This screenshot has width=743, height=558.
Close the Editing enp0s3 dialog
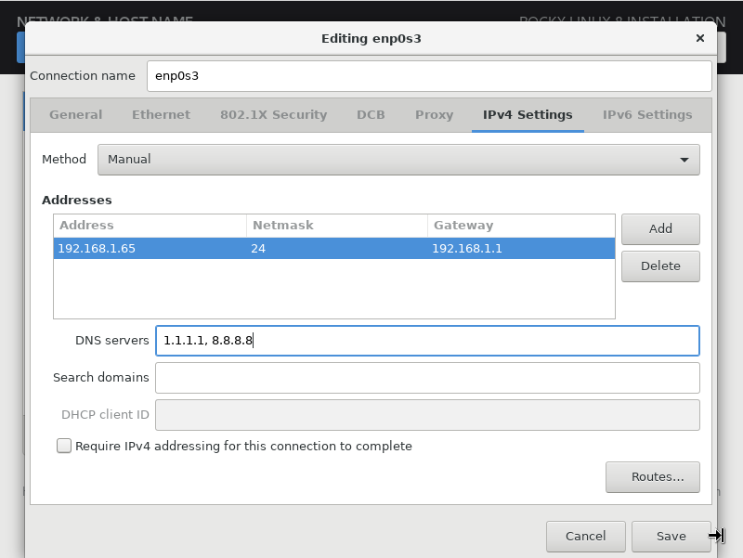(699, 38)
